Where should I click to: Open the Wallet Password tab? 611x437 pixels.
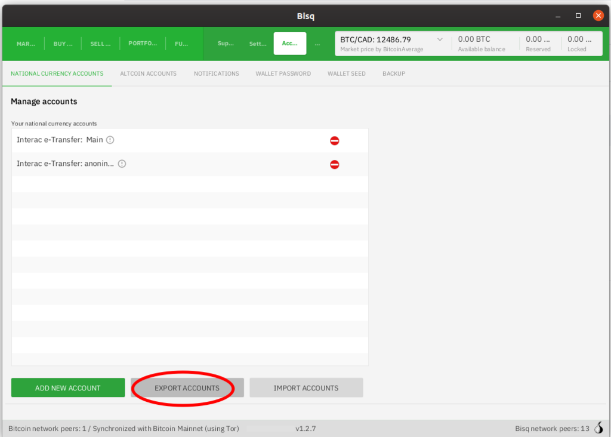pyautogui.click(x=283, y=73)
